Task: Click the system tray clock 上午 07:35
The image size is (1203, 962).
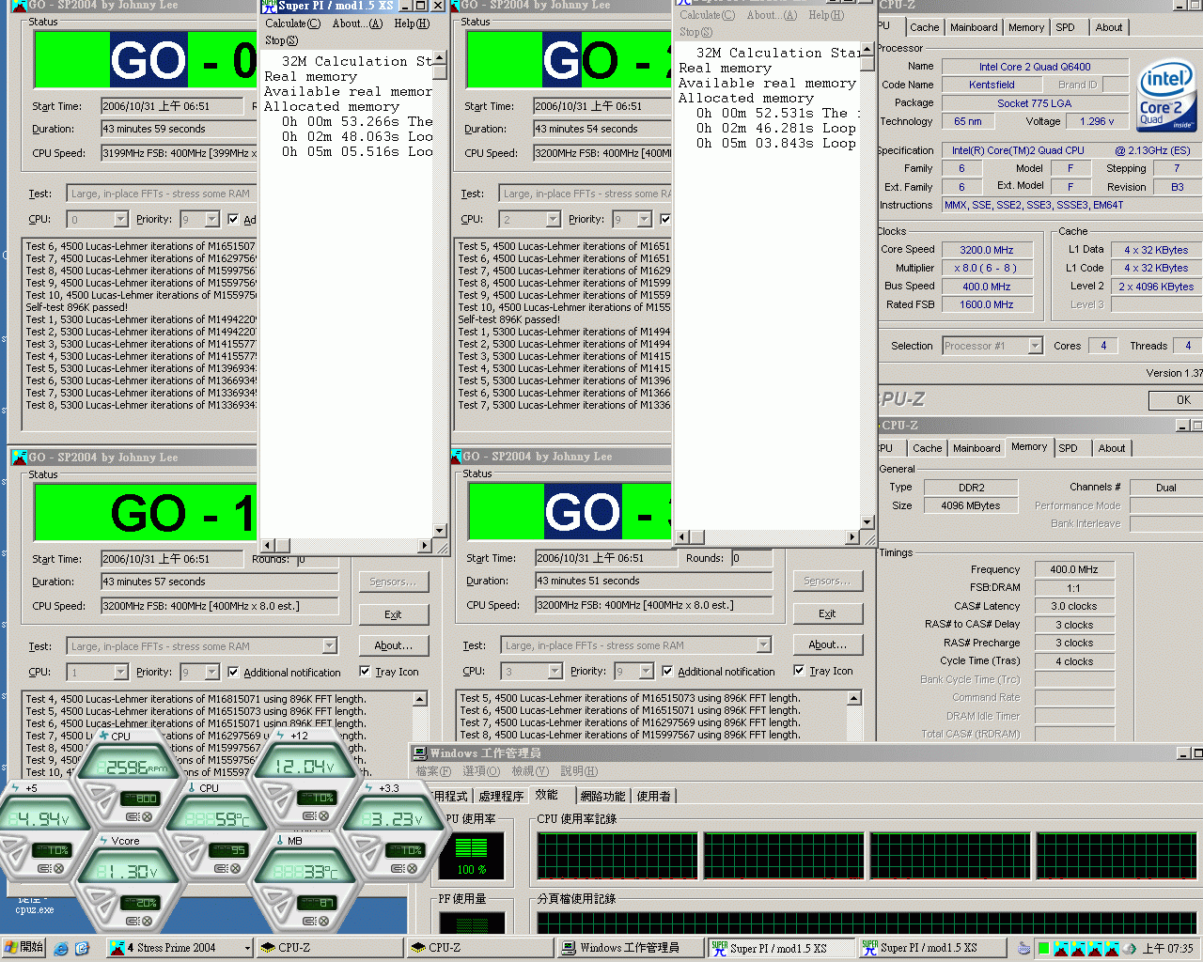Action: (x=1168, y=949)
